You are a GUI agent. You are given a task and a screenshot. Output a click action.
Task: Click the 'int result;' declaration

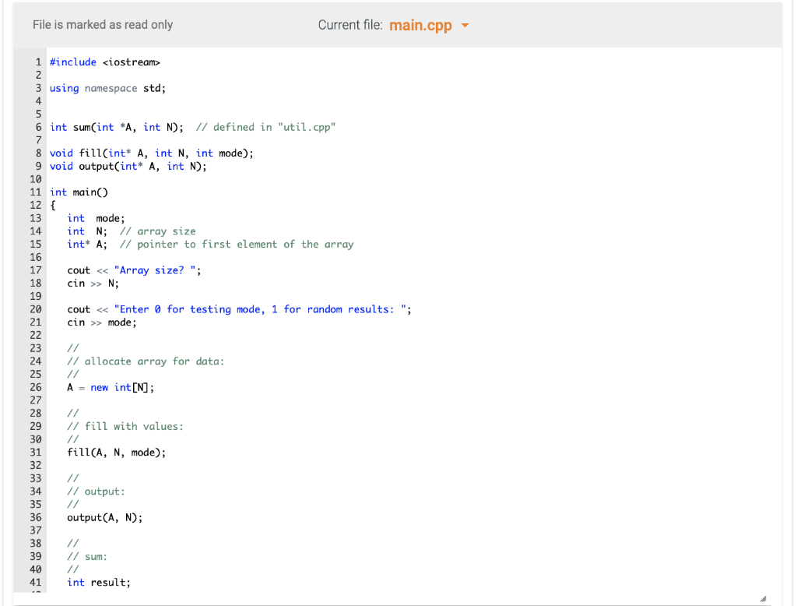pyautogui.click(x=99, y=583)
